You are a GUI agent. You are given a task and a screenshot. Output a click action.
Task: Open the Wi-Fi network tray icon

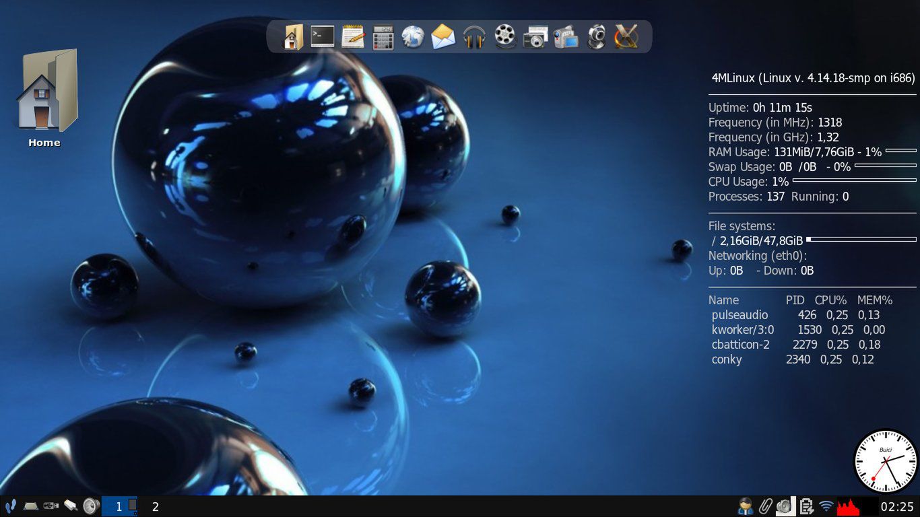826,506
